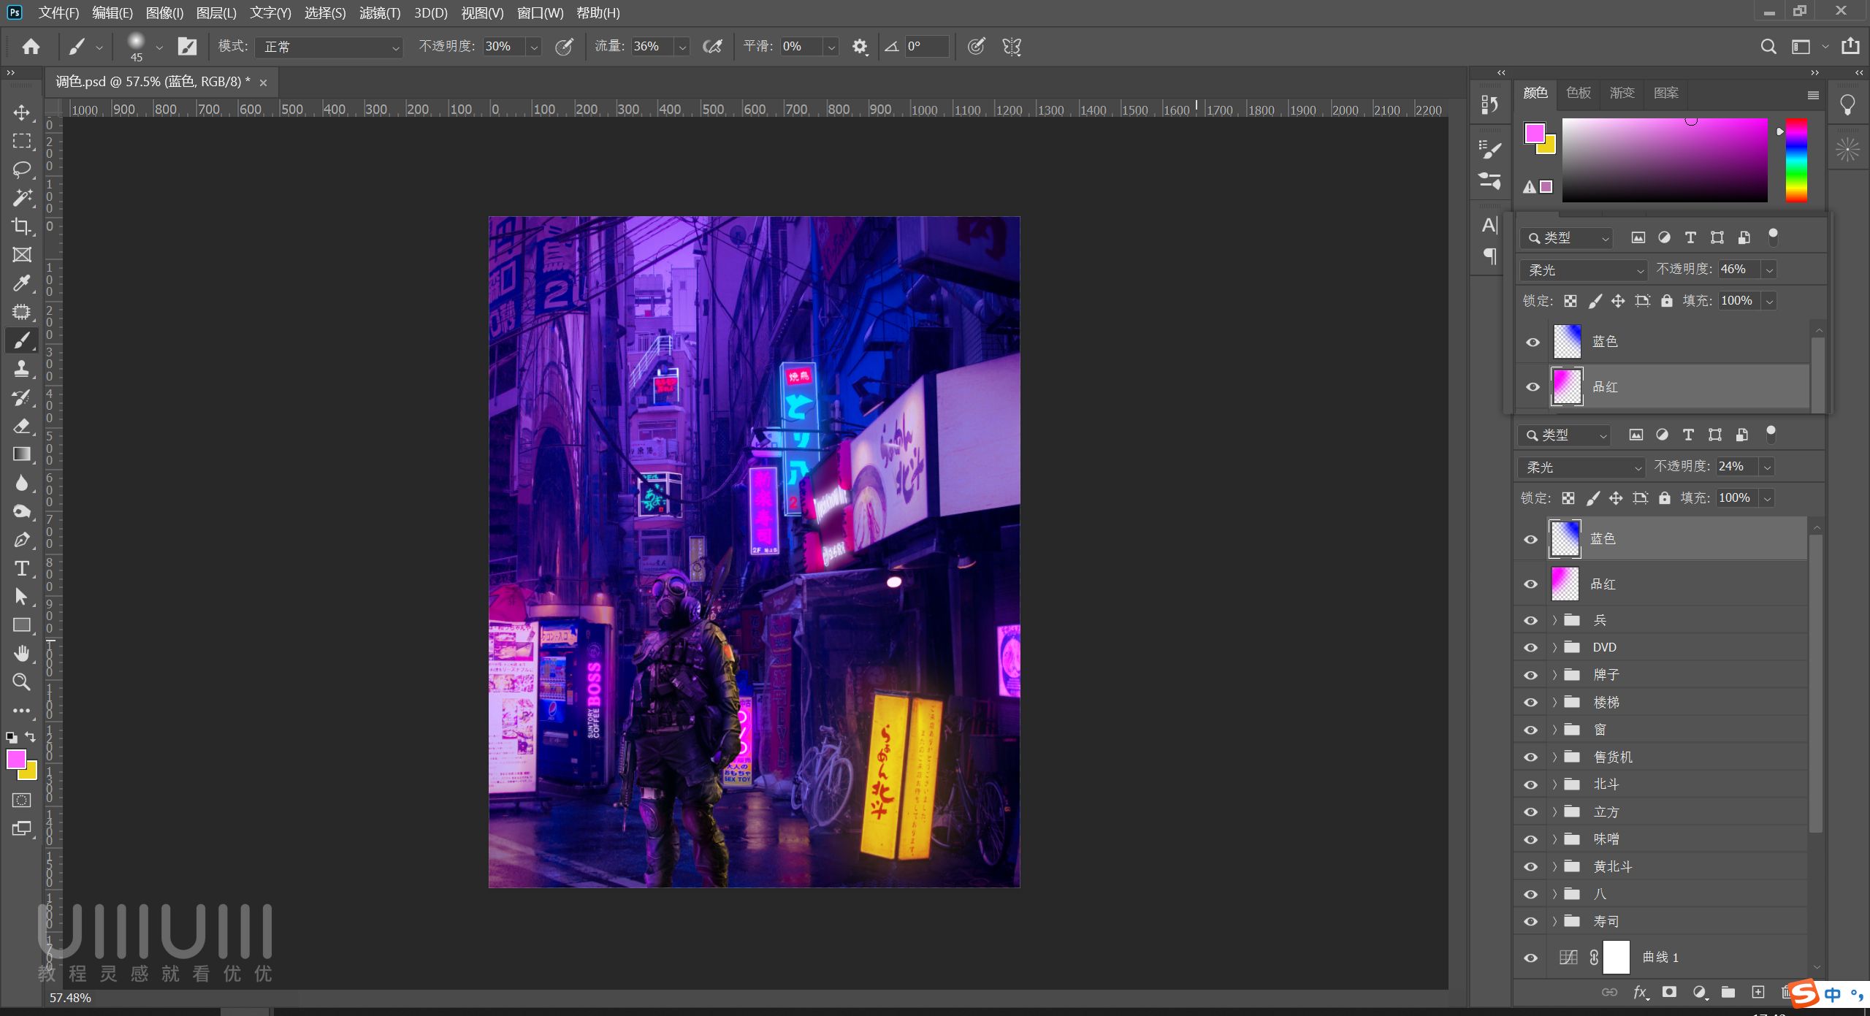Toggle pressure for opacity icon
The width and height of the screenshot is (1870, 1016).
point(564,47)
